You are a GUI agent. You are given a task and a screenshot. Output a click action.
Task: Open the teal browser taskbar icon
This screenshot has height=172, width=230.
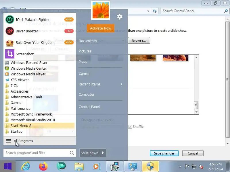(x=61, y=166)
